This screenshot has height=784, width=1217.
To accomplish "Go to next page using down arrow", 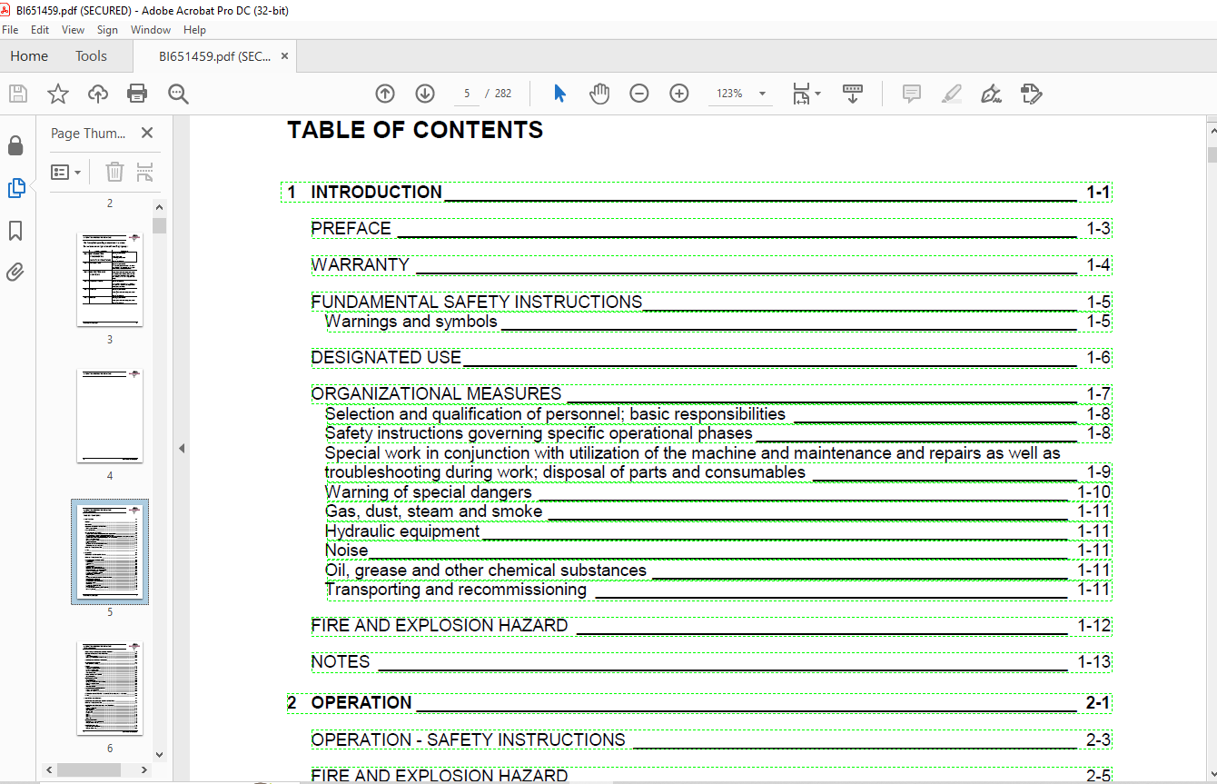I will pos(424,94).
